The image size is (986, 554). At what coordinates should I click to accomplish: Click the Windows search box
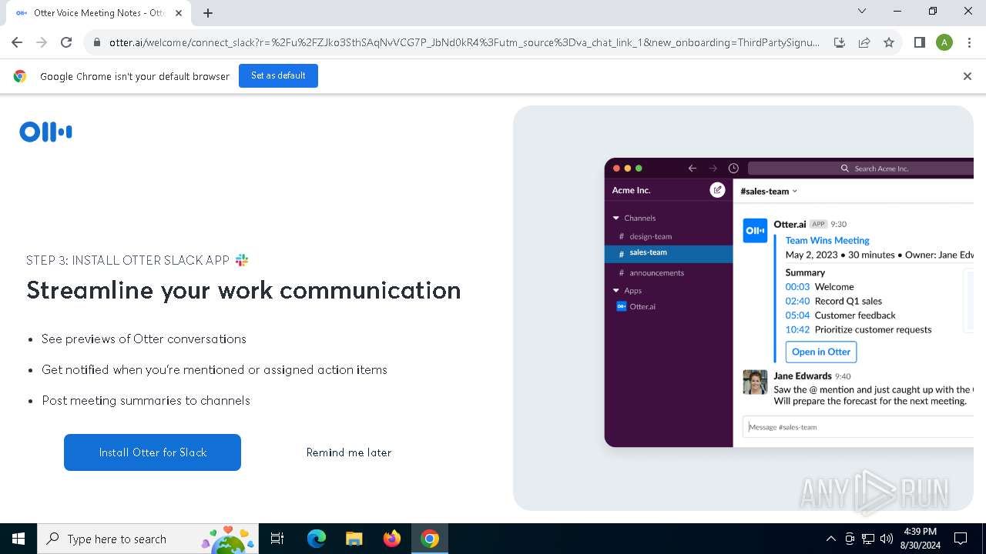tap(146, 539)
